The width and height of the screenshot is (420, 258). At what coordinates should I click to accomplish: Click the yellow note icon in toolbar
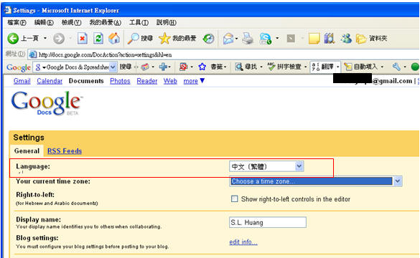pyautogui.click(x=314, y=39)
